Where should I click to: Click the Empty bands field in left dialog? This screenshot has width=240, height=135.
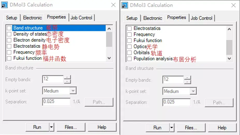tap(53, 79)
